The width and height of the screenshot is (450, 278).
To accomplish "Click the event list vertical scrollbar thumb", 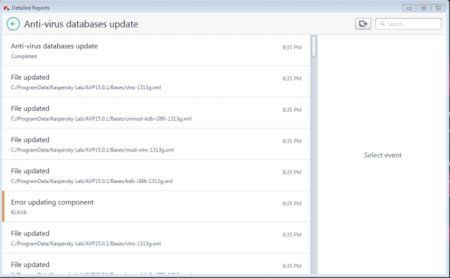I will coord(314,47).
